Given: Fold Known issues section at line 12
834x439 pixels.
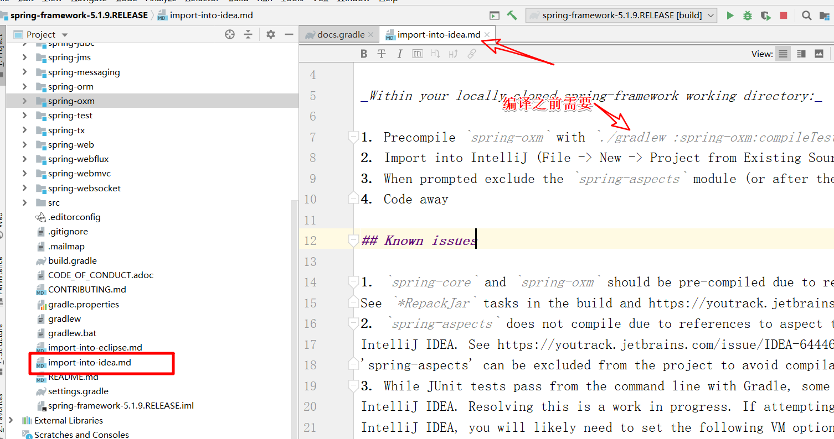Looking at the screenshot, I should tap(352, 241).
